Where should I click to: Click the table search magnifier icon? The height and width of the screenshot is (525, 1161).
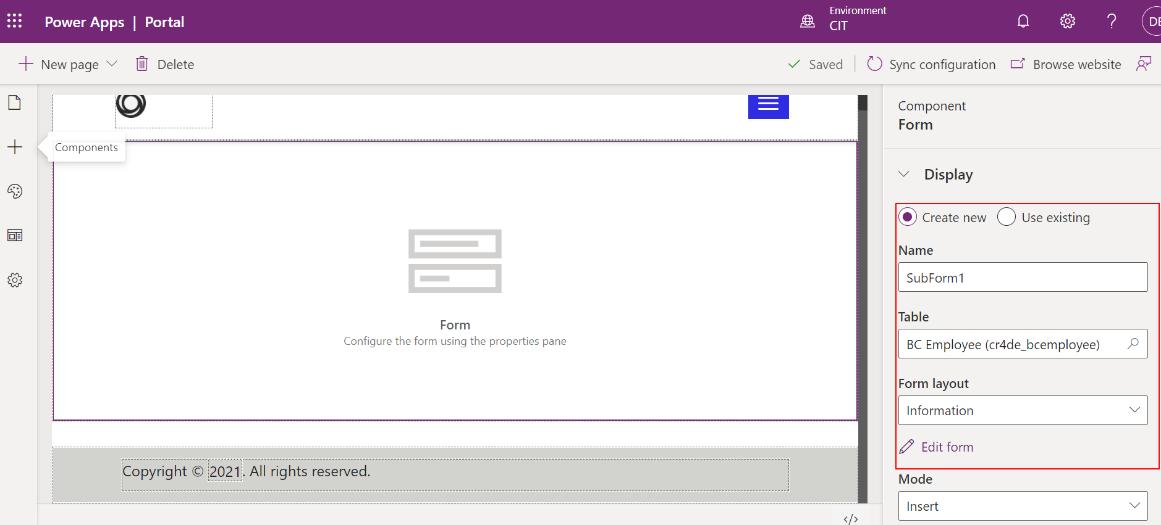(x=1133, y=344)
